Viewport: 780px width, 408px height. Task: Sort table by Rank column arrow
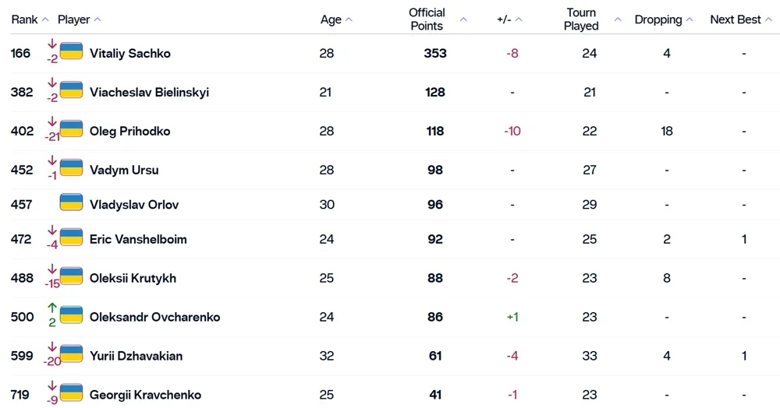click(x=45, y=19)
